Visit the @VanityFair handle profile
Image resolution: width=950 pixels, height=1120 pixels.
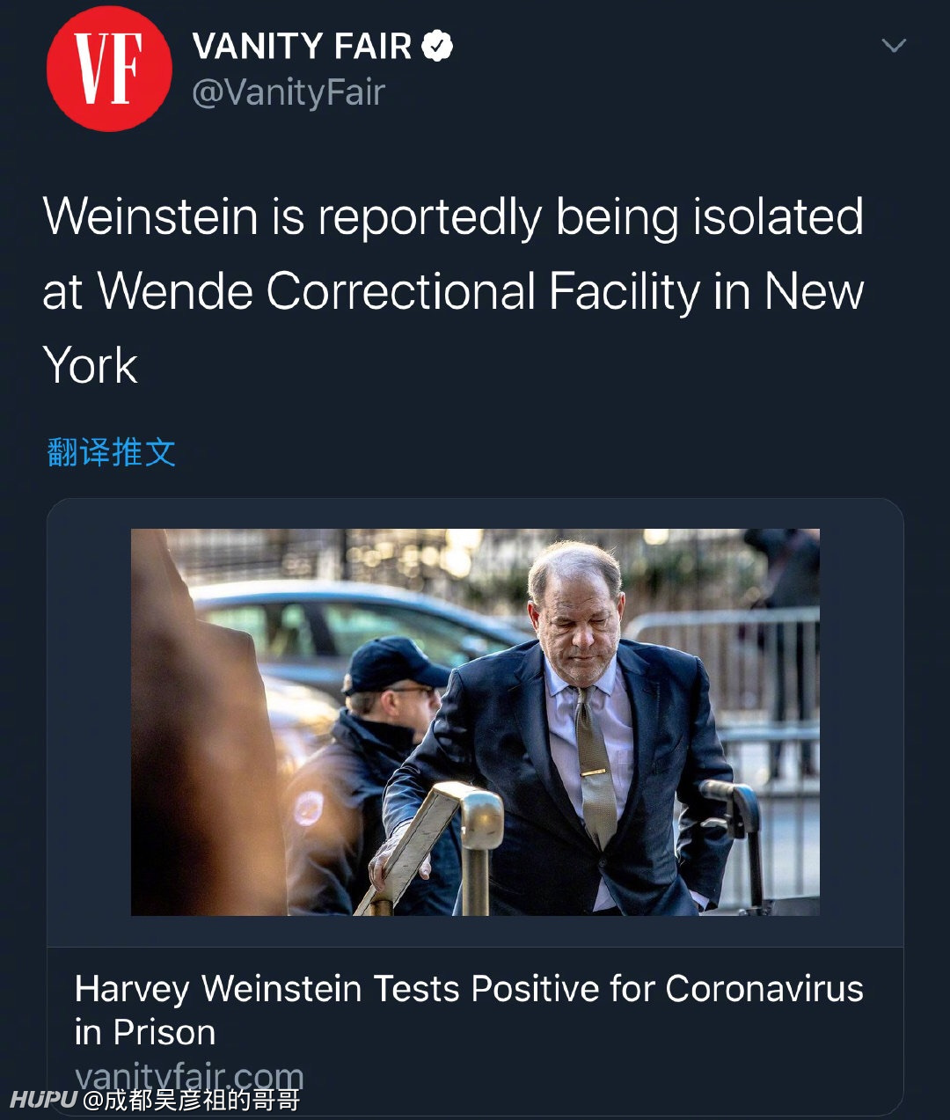tap(289, 92)
